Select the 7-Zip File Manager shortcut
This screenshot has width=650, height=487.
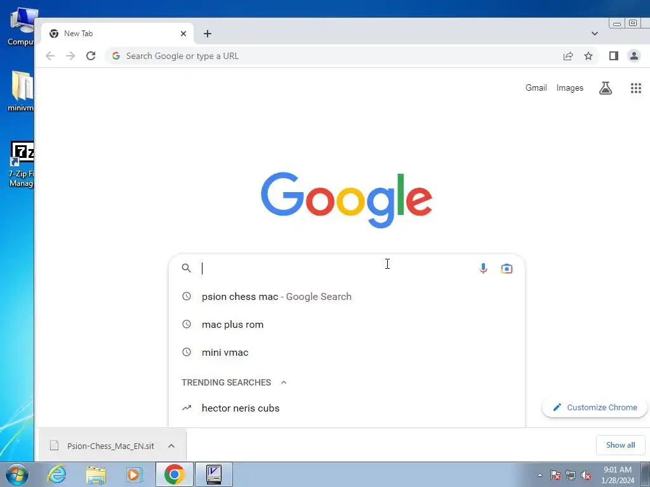click(x=21, y=164)
